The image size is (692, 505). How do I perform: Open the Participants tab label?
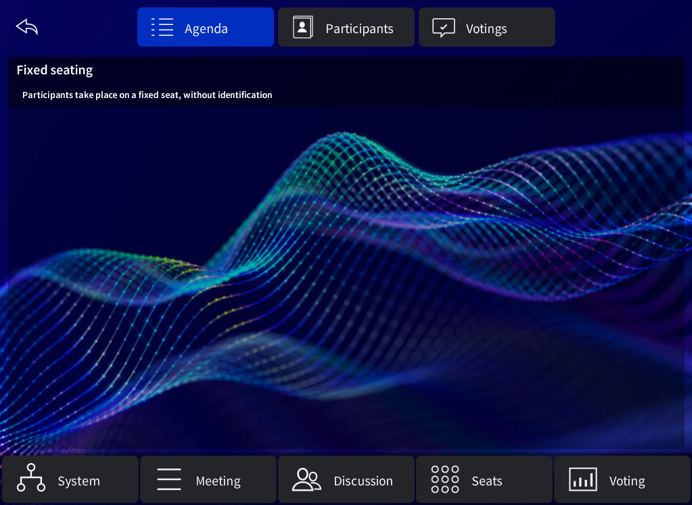359,29
